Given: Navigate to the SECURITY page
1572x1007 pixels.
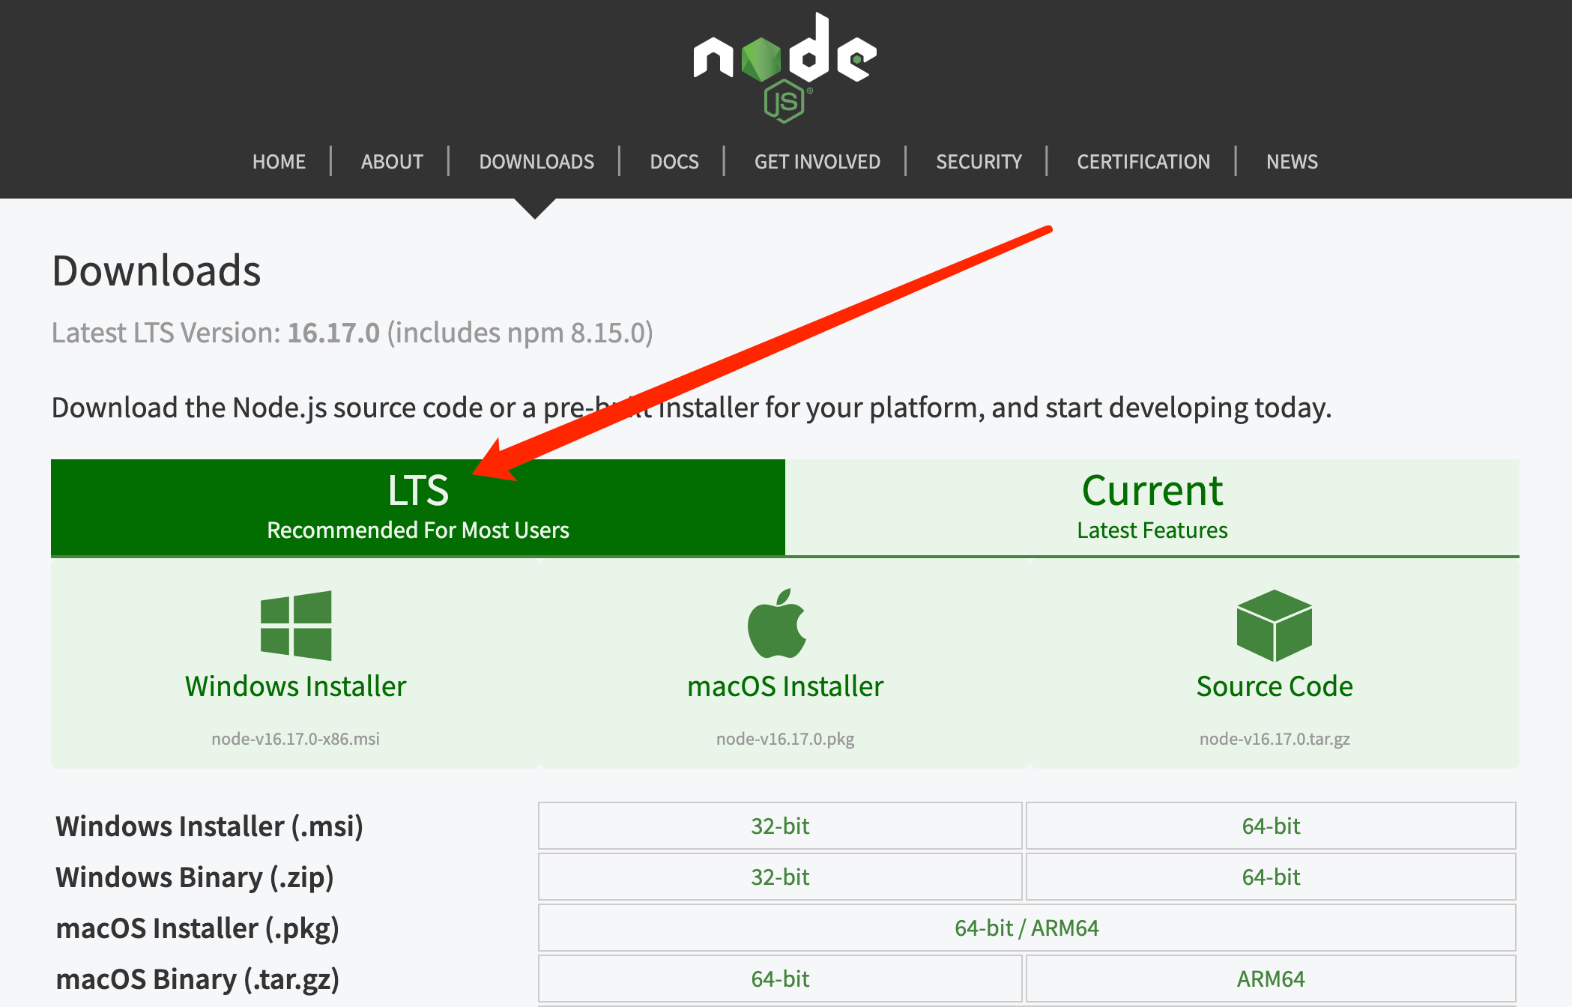Looking at the screenshot, I should [979, 162].
